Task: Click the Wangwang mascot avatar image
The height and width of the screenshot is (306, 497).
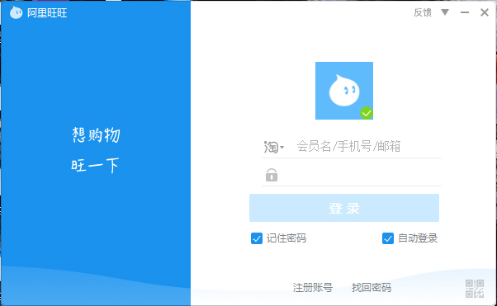Action: point(344,91)
